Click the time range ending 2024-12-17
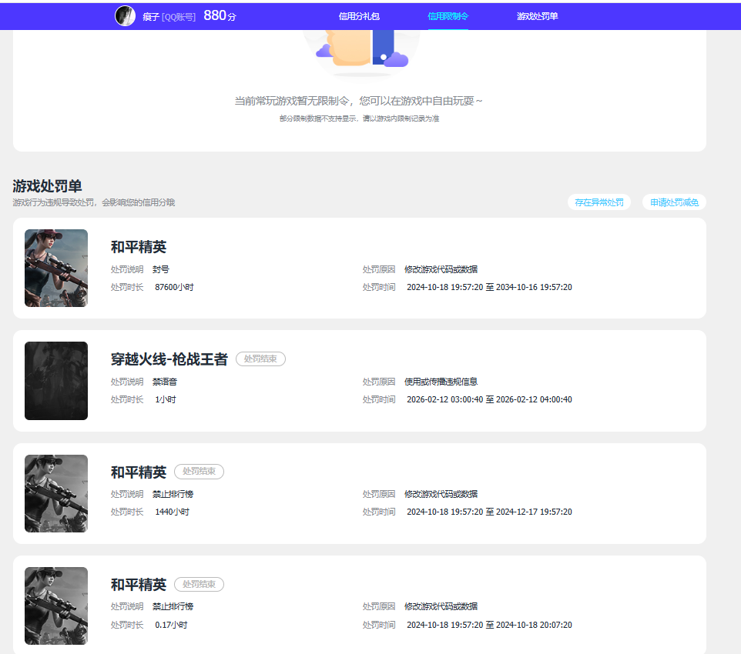The height and width of the screenshot is (654, 741). tap(490, 512)
